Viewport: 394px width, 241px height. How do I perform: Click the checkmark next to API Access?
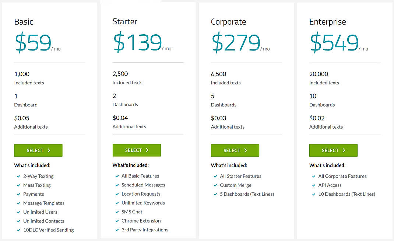coord(314,185)
